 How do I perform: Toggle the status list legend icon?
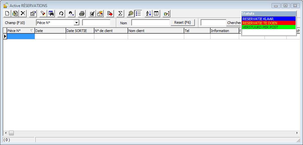138,13
